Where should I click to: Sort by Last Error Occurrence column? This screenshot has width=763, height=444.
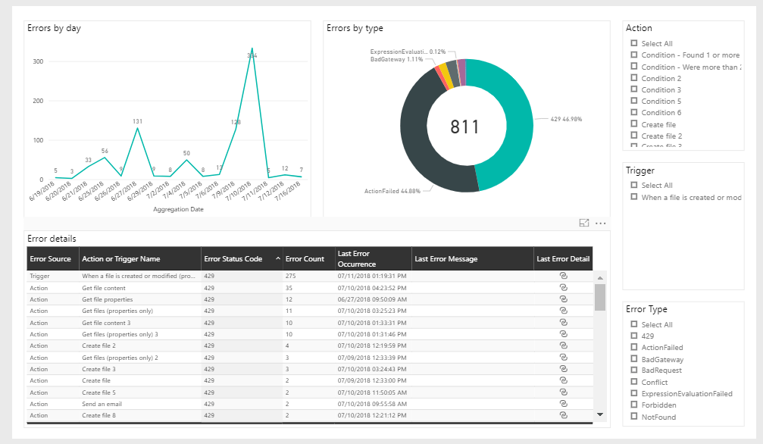click(374, 258)
